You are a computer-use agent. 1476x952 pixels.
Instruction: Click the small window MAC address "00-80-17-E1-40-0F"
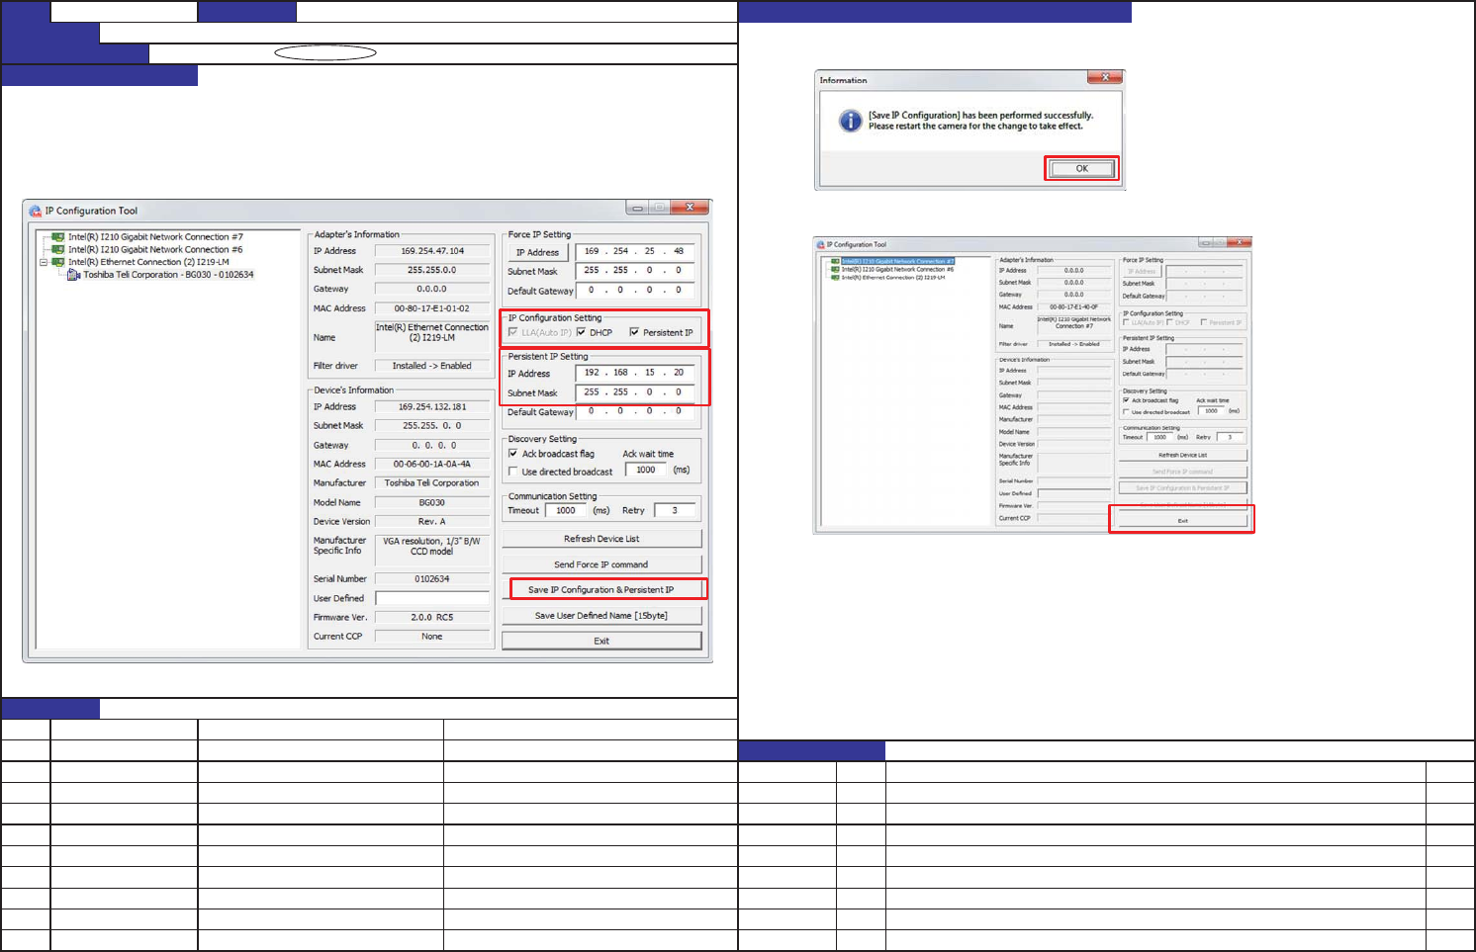coord(1073,307)
